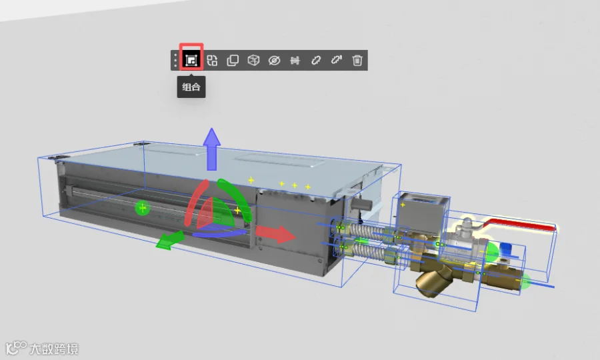Viewport: 600px width, 360px height.
Task: Click the red horizontal axis arrow
Action: (275, 234)
